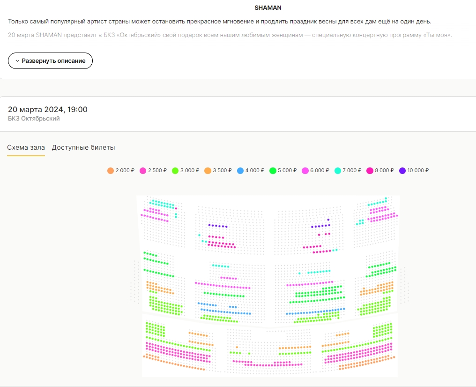This screenshot has width=476, height=387.
Task: Click the 5 000 ₽ bright green legend swatch
Action: pos(273,171)
